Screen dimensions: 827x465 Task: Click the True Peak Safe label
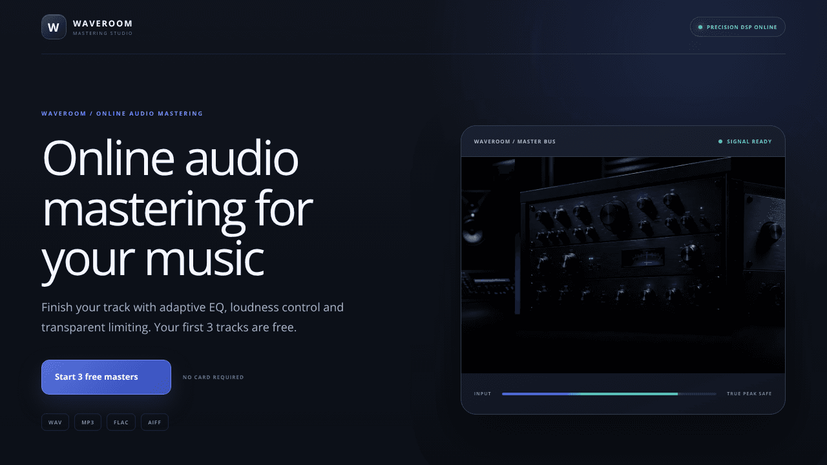click(x=749, y=394)
